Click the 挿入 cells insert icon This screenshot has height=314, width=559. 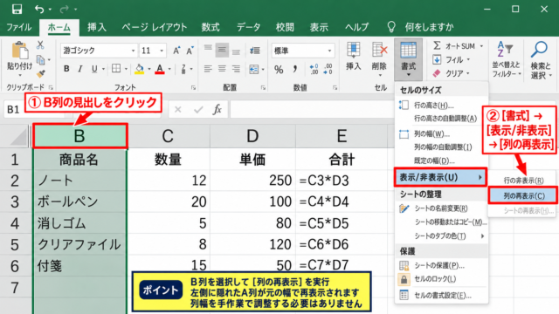pyautogui.click(x=353, y=57)
